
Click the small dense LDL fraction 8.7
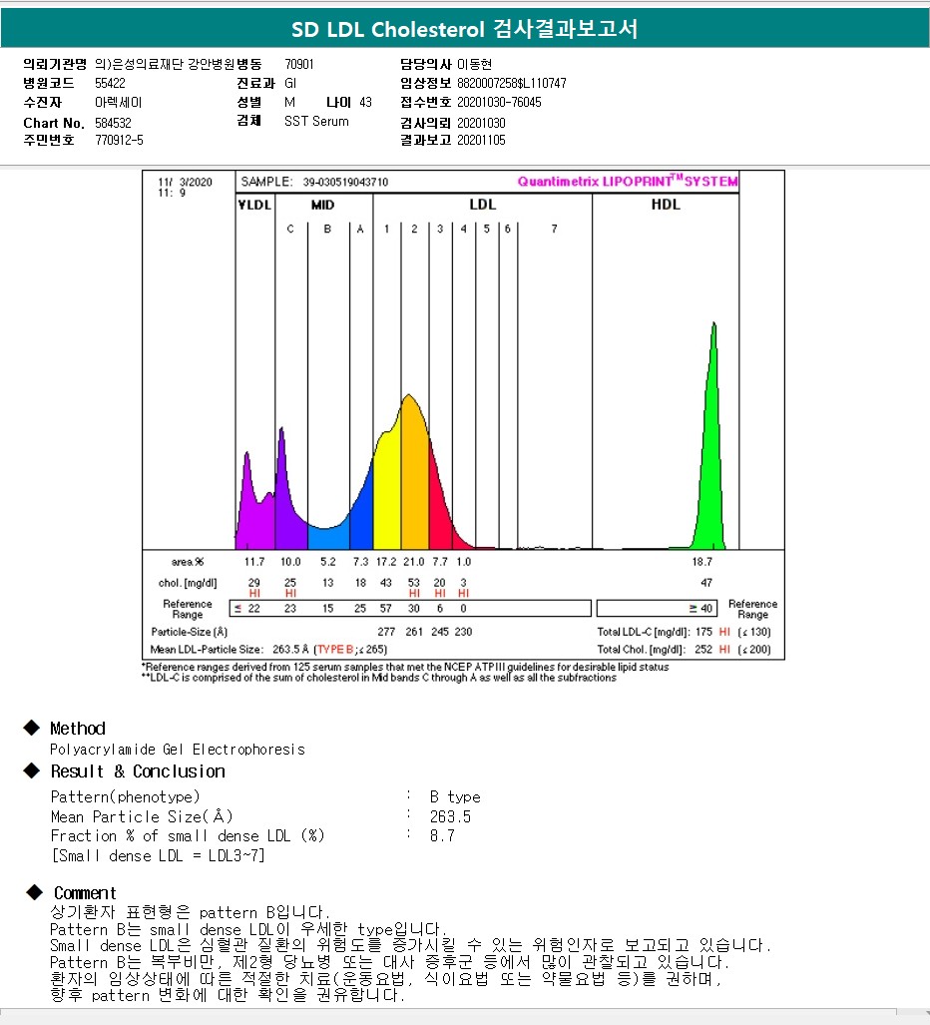point(442,835)
